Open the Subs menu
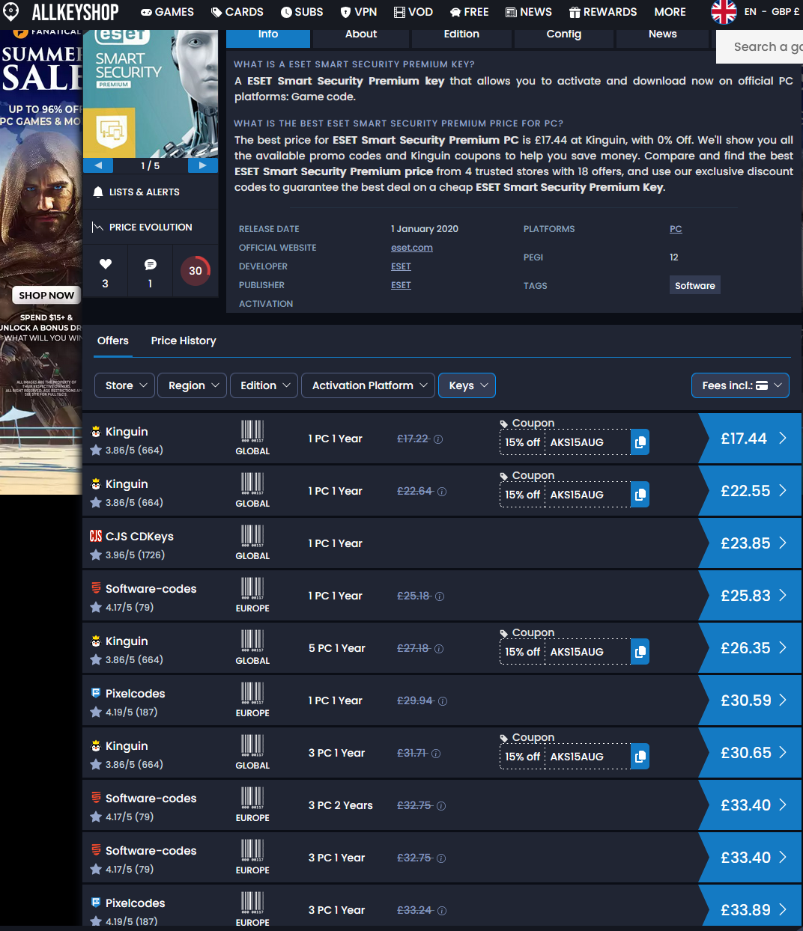Image resolution: width=803 pixels, height=931 pixels. [302, 12]
